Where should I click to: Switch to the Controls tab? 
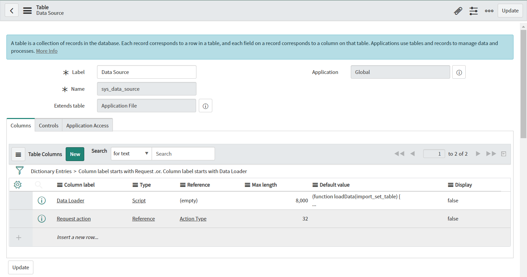49,125
